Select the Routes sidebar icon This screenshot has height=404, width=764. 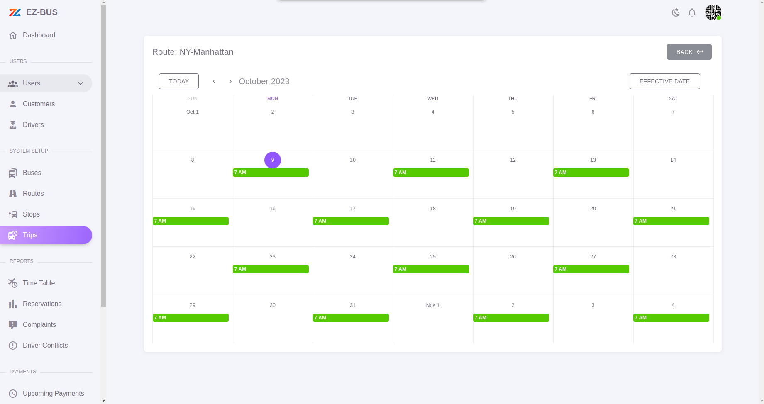click(13, 193)
